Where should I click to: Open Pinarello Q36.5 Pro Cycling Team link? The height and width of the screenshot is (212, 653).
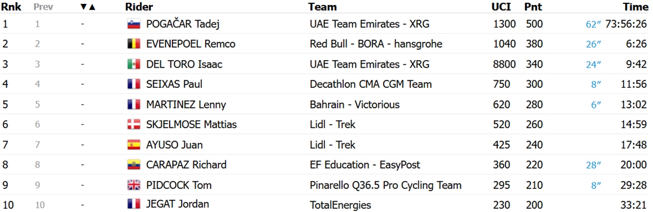coord(385,185)
